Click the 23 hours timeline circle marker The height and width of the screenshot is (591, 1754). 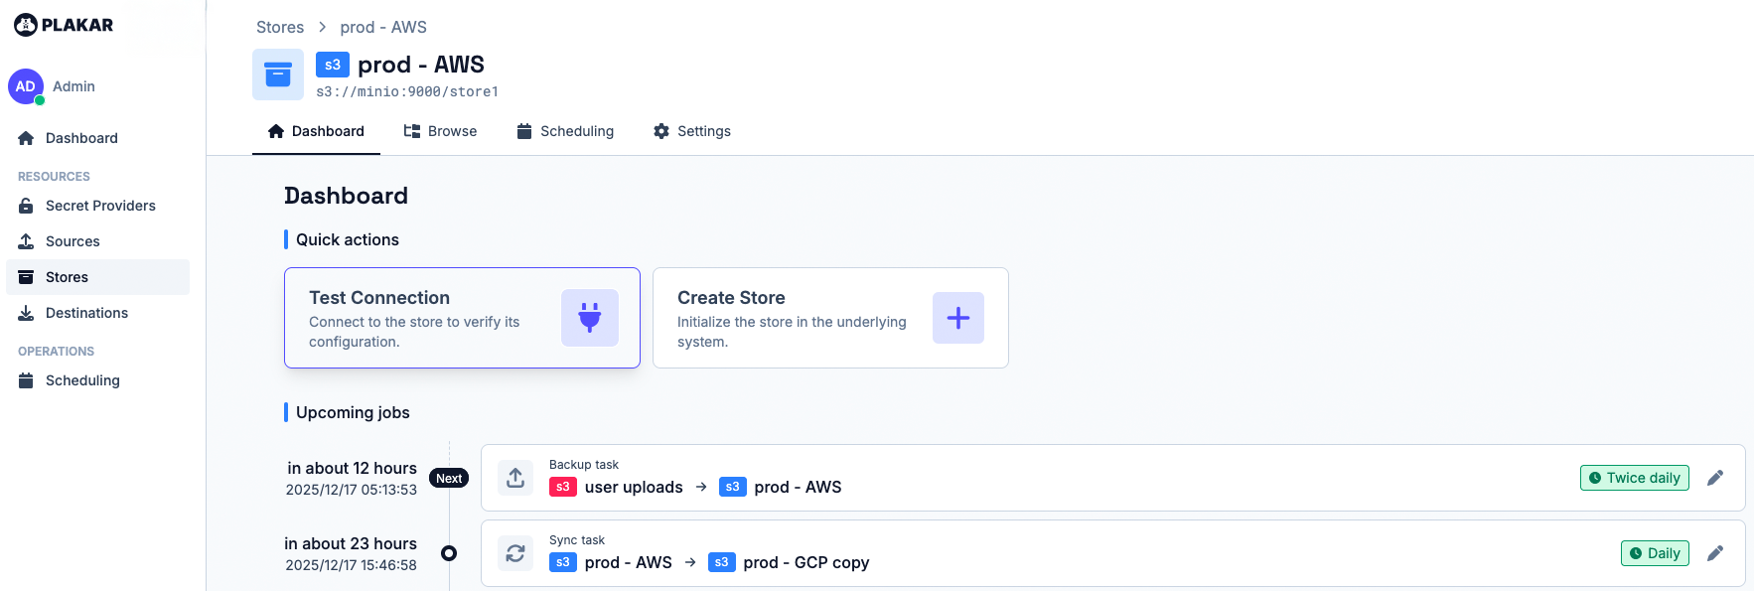point(449,553)
